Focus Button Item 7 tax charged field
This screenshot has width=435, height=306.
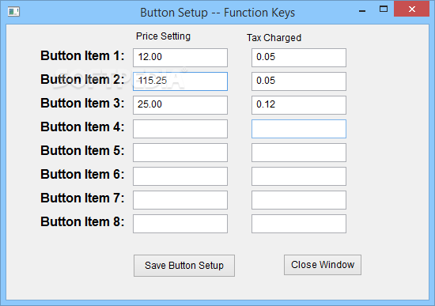pyautogui.click(x=299, y=200)
